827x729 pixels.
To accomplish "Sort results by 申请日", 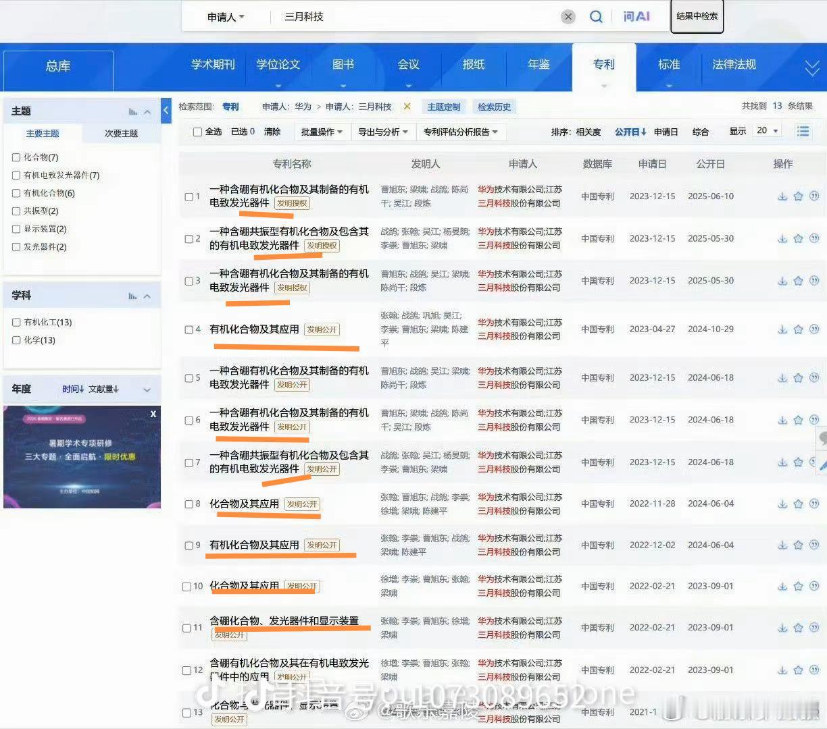I will coord(666,132).
